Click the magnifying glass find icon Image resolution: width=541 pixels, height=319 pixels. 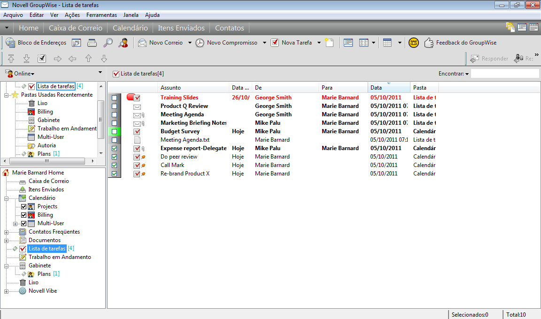[108, 43]
